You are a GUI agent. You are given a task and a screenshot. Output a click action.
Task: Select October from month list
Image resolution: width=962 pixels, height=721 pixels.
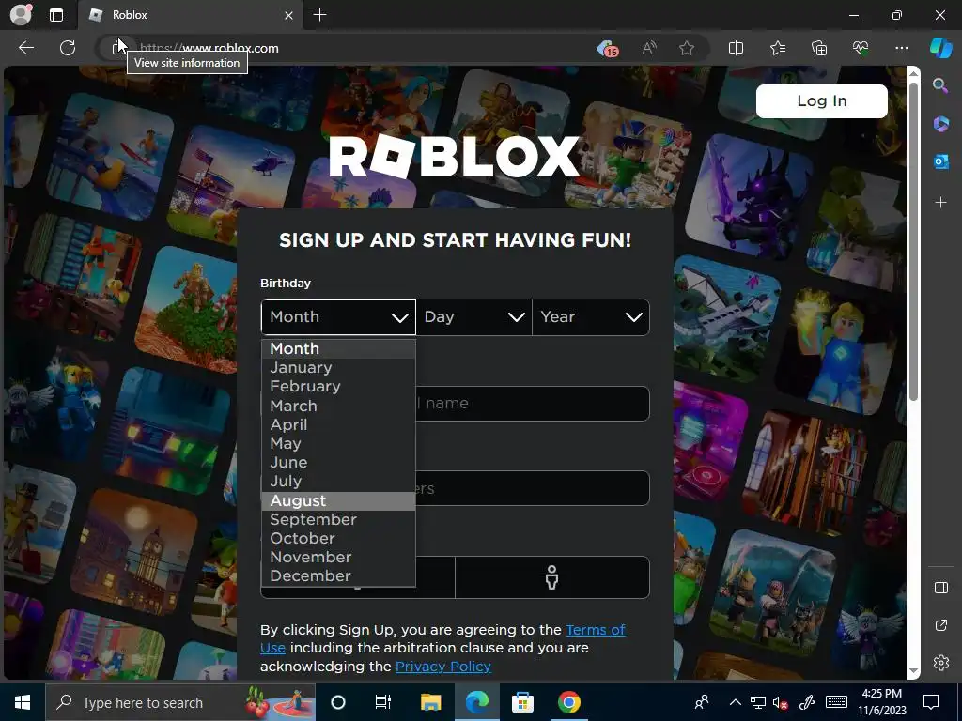(x=338, y=538)
